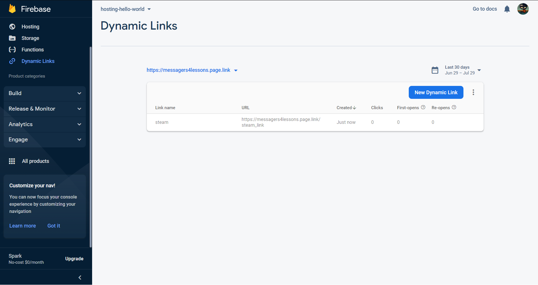This screenshot has width=538, height=285.
Task: Click the Clicks column header
Action: tap(377, 108)
